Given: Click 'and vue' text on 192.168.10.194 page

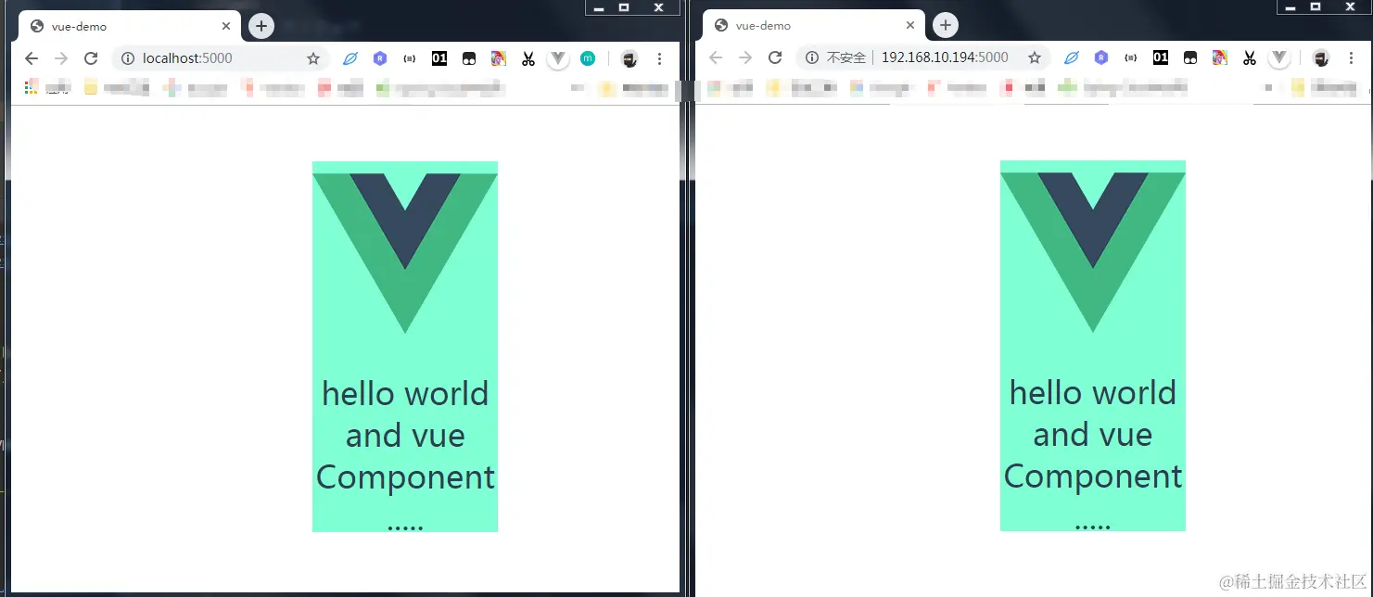Looking at the screenshot, I should coord(1093,435).
